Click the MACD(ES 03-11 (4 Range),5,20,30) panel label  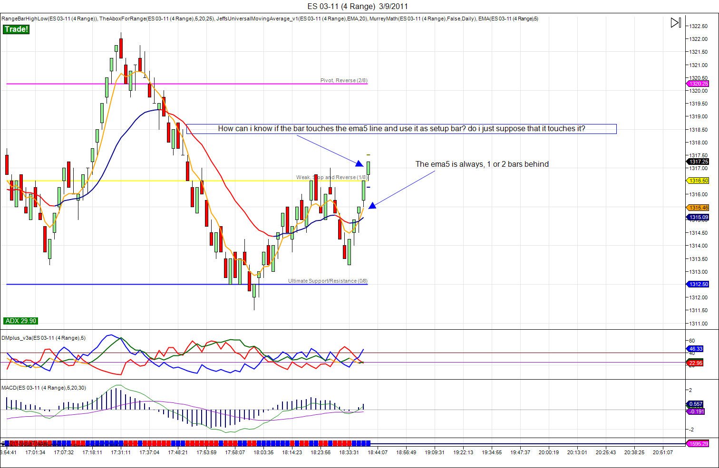tap(44, 388)
